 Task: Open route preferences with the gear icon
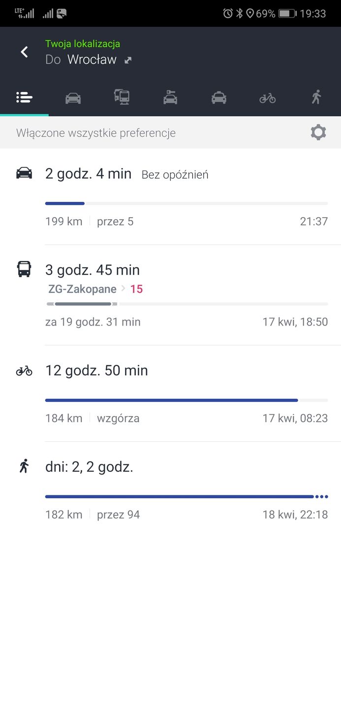tap(318, 132)
